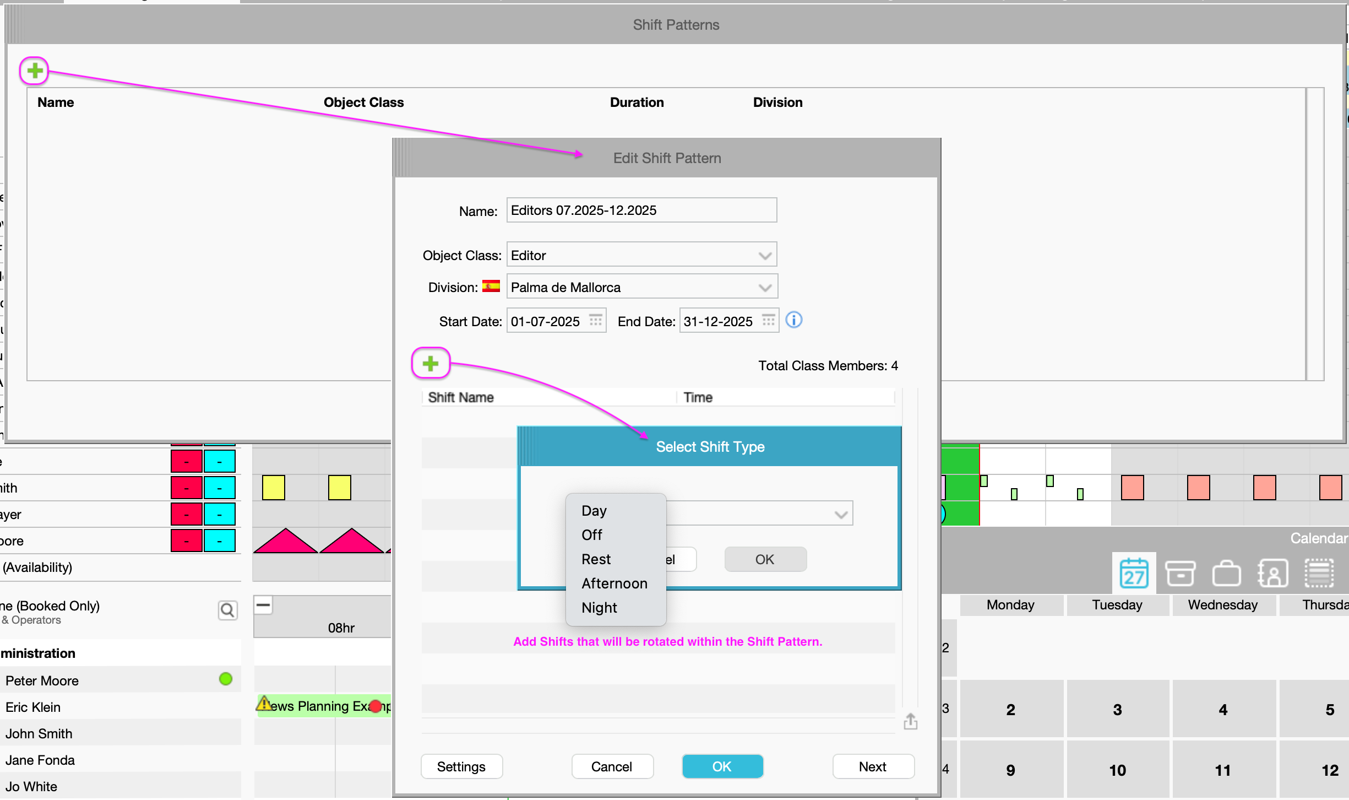Open the End Date calendar picker icon

pos(768,321)
